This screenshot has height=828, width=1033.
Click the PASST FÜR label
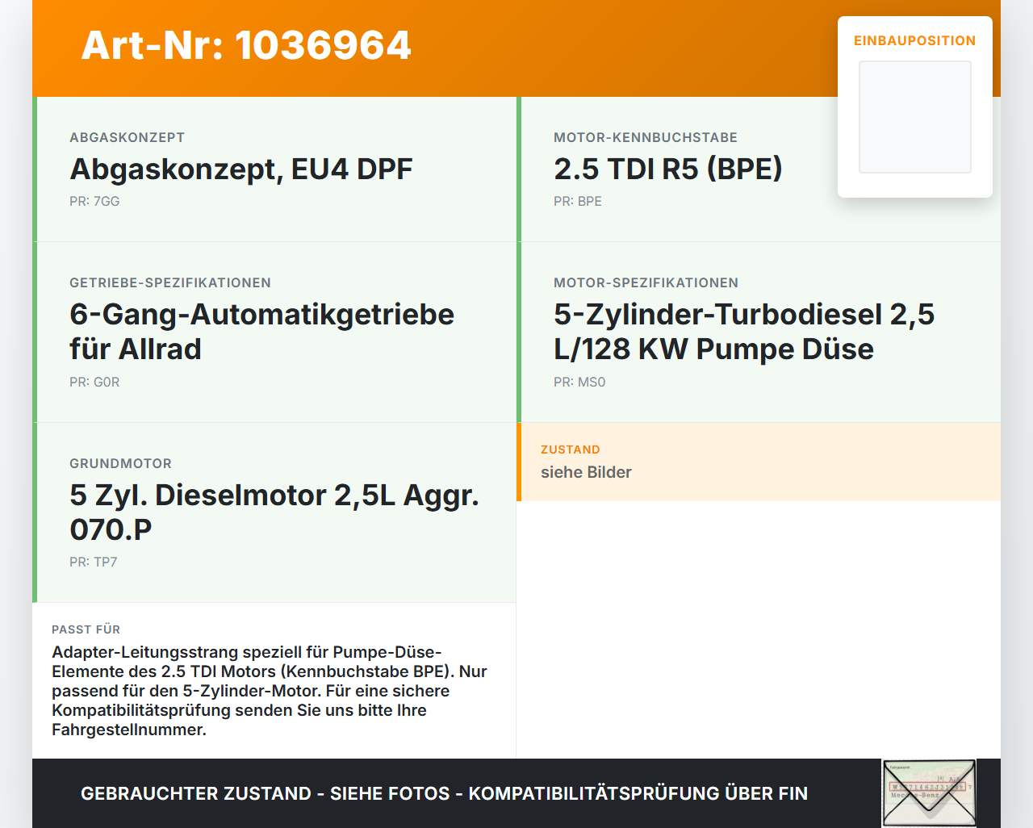[x=86, y=629]
